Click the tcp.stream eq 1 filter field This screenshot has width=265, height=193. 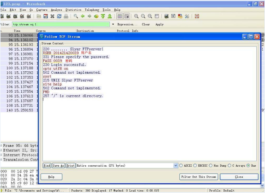[x=61, y=24]
